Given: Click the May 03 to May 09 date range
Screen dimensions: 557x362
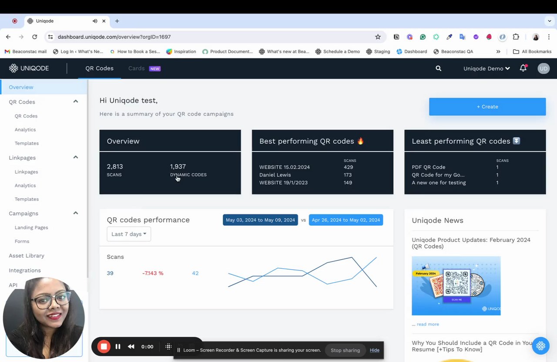Looking at the screenshot, I should 260,220.
